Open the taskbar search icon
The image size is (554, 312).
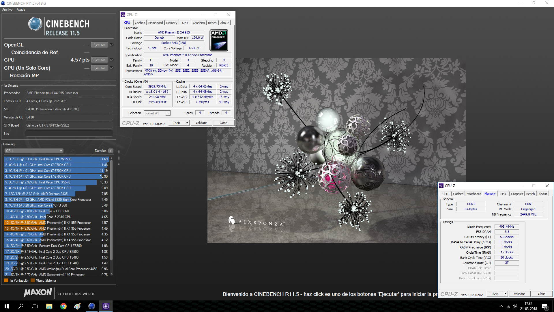pyautogui.click(x=21, y=306)
